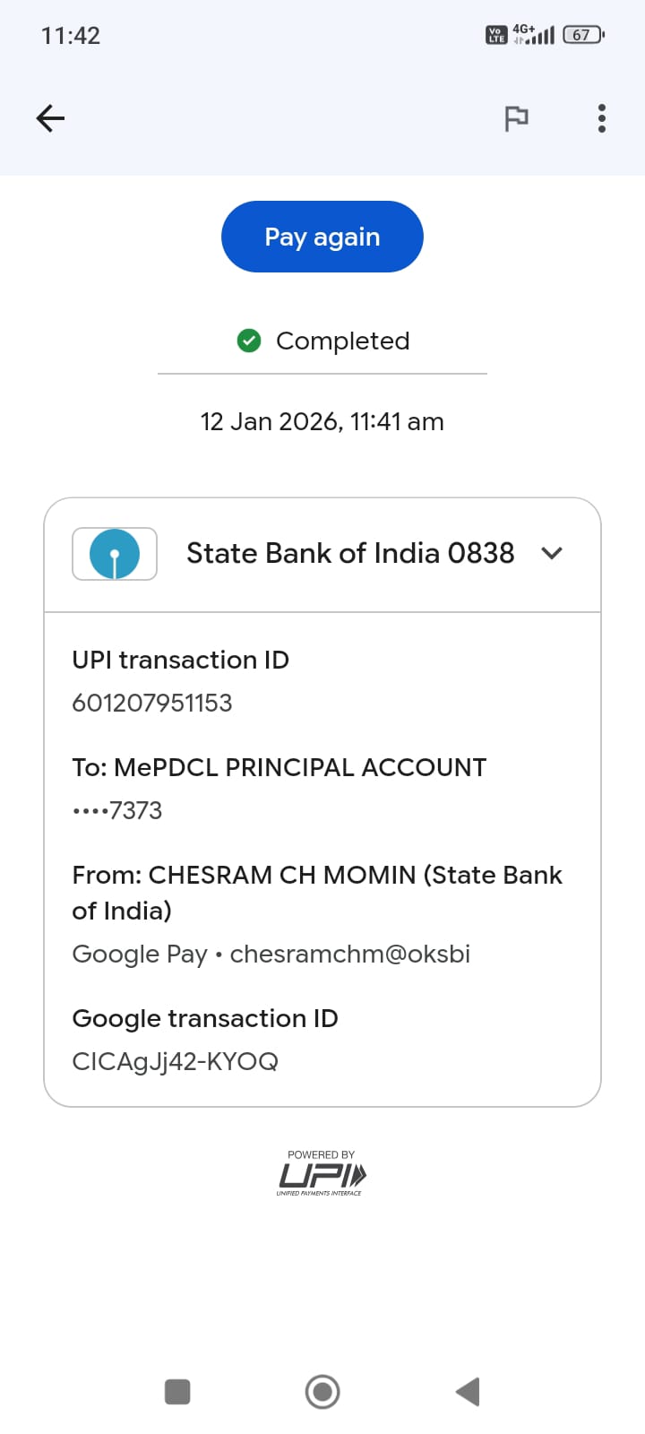
Task: Open the three-dot overflow menu
Action: (601, 118)
